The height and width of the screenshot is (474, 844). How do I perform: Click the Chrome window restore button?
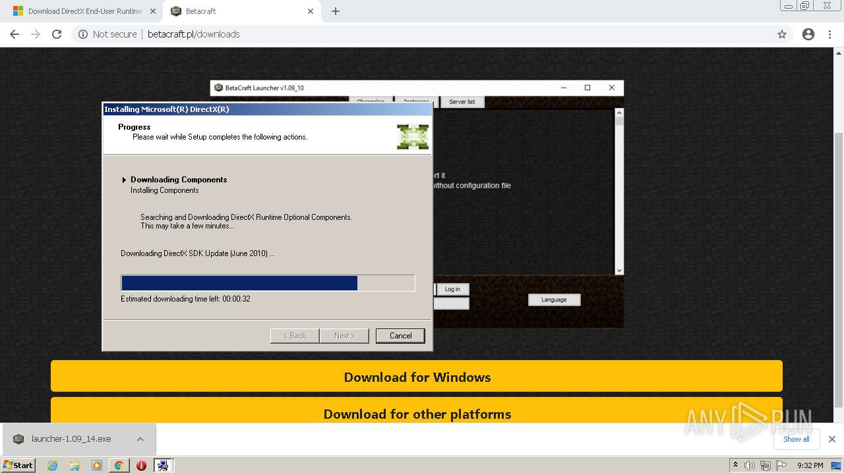[804, 5]
